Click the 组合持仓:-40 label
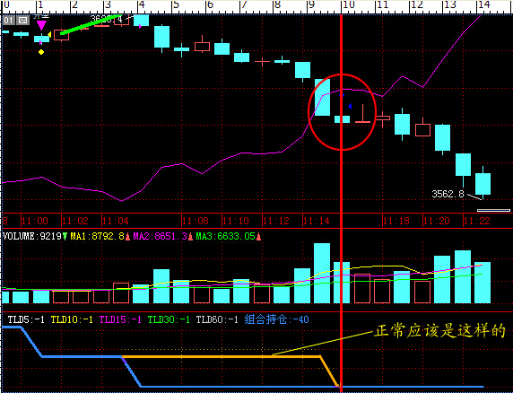The image size is (513, 393). (x=277, y=319)
